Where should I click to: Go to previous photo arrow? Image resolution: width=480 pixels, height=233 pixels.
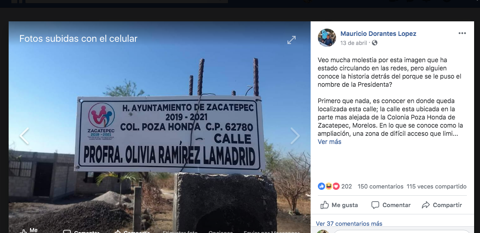pyautogui.click(x=24, y=136)
